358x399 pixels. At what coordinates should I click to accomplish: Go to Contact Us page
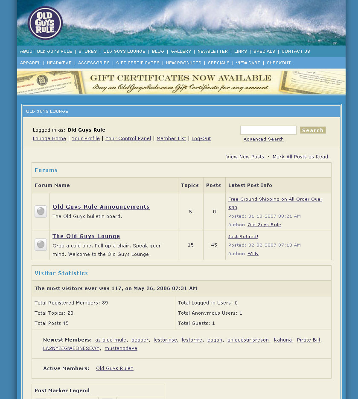[x=296, y=52]
